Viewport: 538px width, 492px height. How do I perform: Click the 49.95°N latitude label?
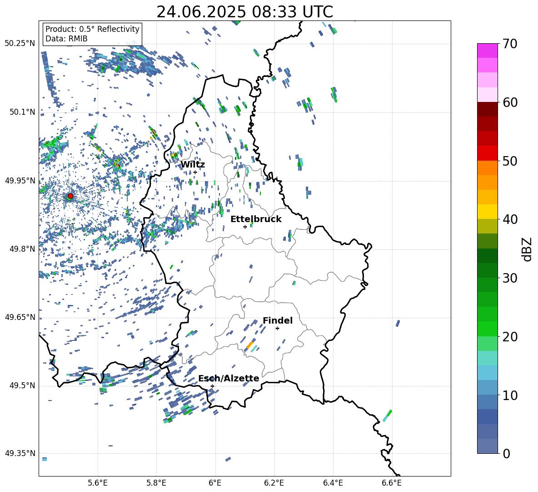pyautogui.click(x=20, y=180)
